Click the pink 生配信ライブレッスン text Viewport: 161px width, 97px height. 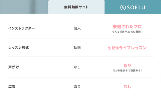pos(127,48)
